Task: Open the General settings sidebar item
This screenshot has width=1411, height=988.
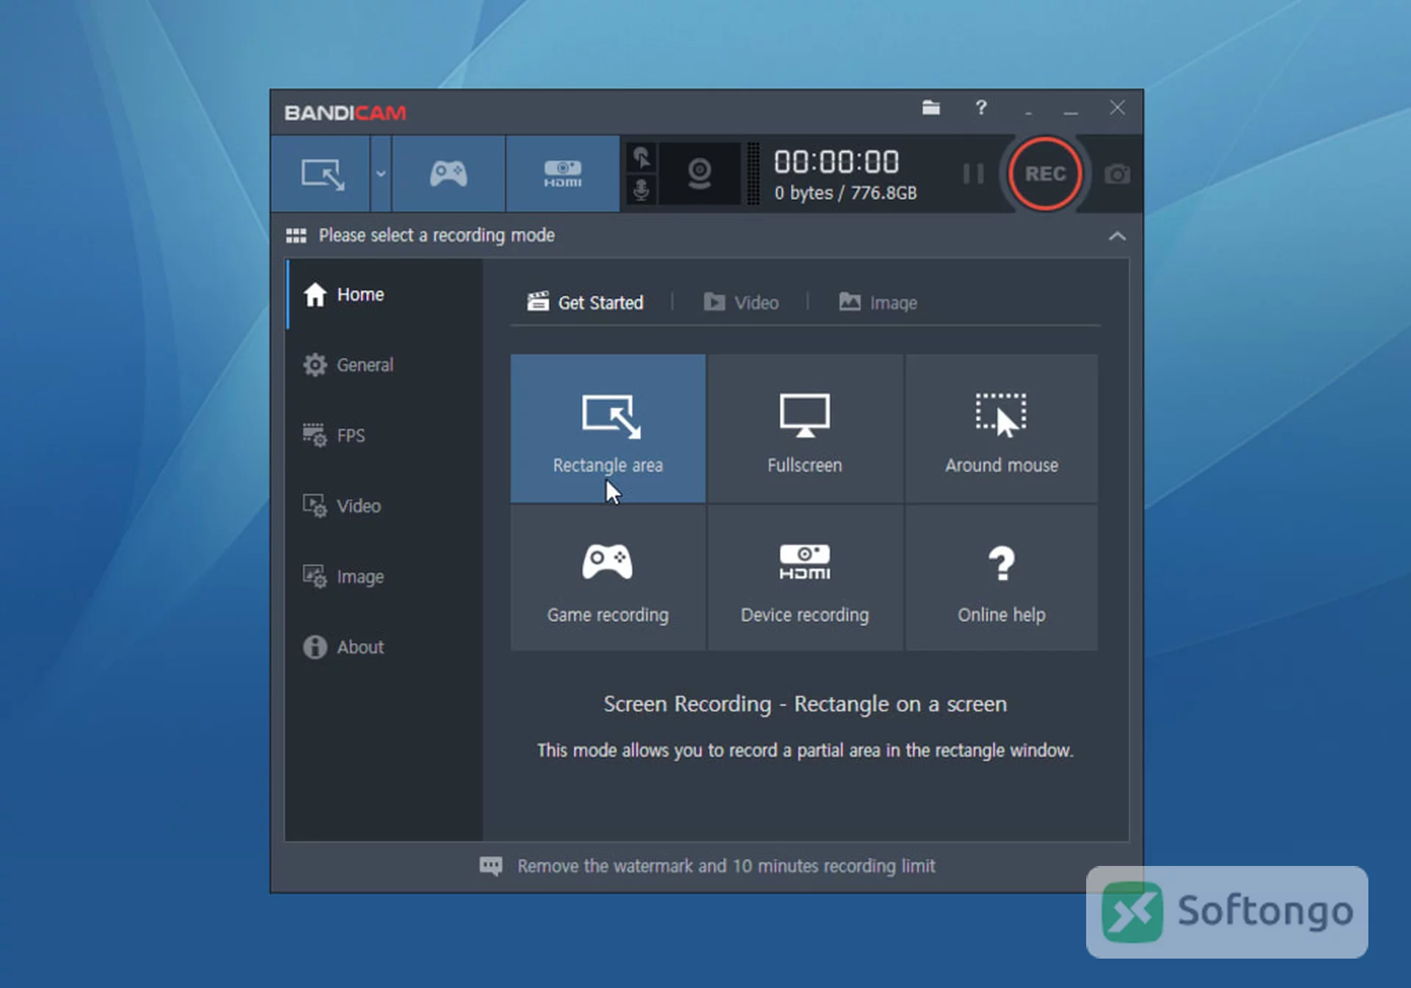Action: [x=384, y=365]
